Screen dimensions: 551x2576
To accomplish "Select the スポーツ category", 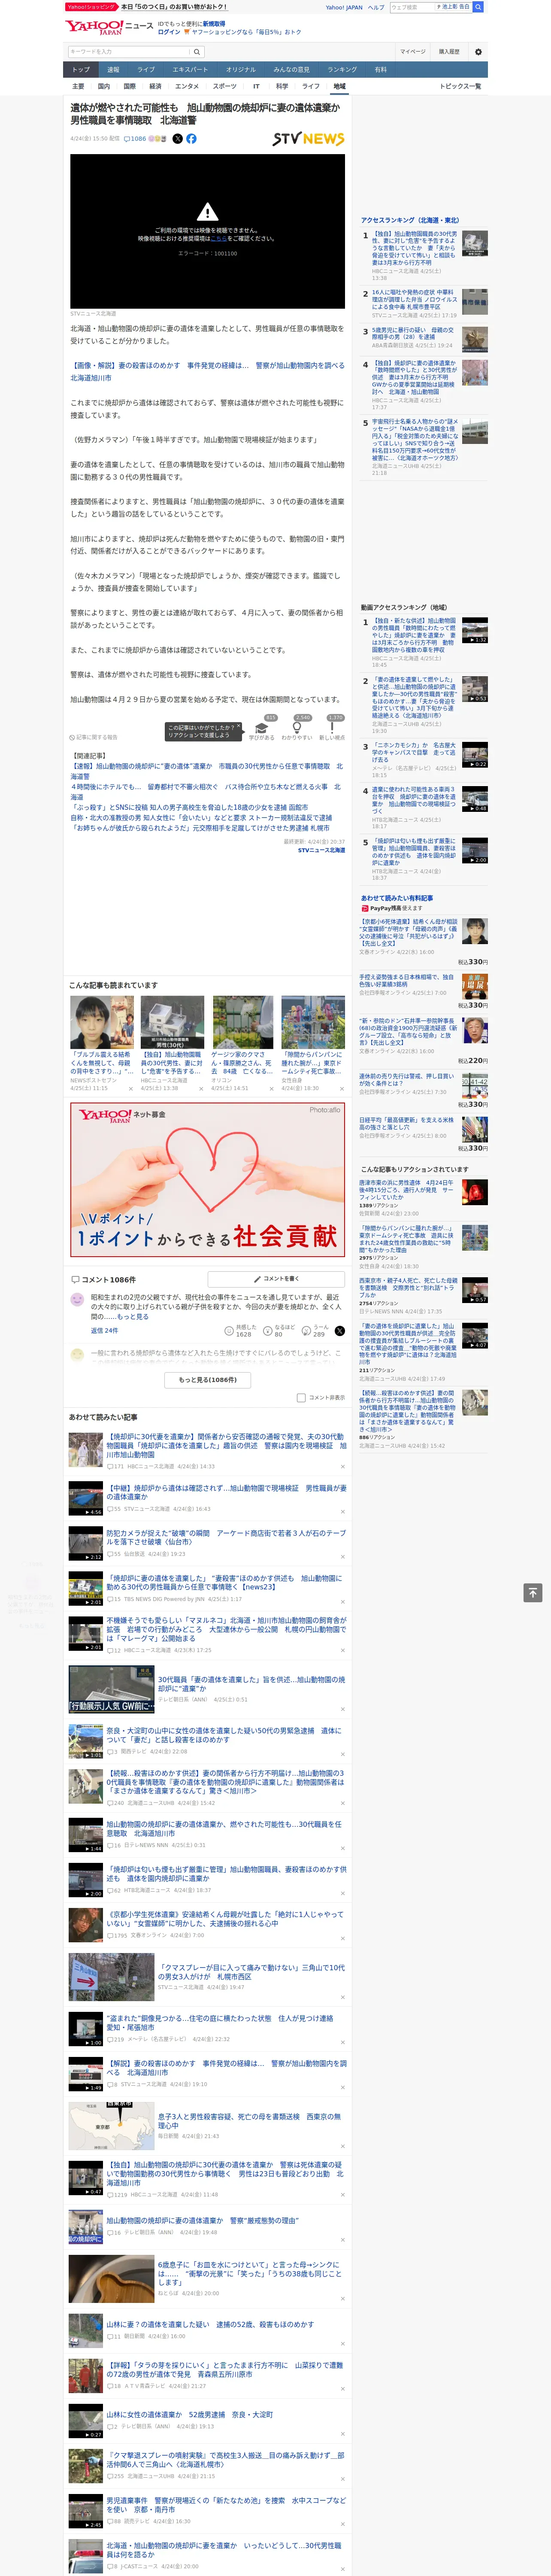I will (x=224, y=86).
